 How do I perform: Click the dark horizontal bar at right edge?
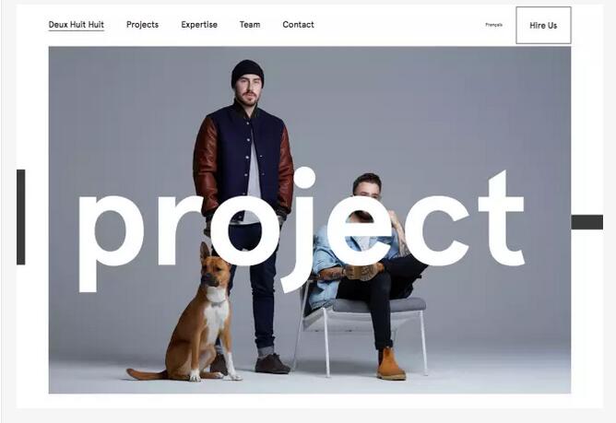pos(586,222)
